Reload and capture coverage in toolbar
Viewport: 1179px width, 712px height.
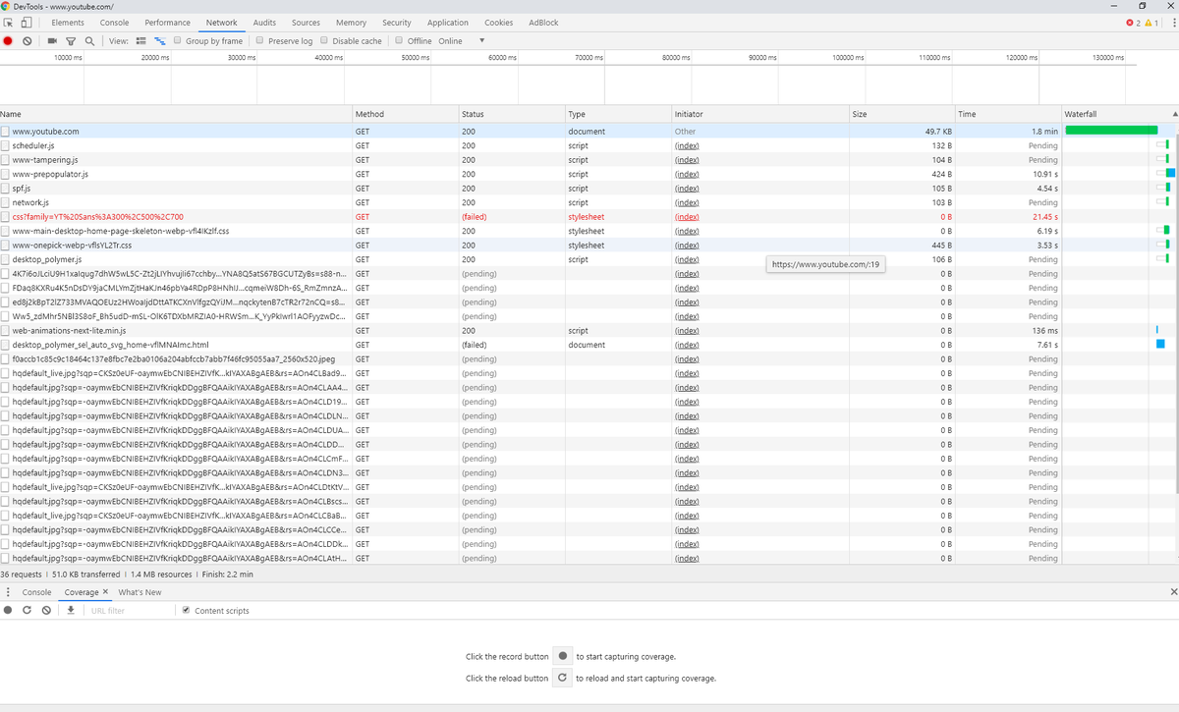28,610
